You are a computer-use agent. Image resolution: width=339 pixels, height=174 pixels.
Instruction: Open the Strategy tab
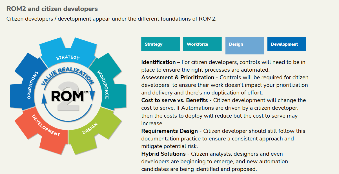coord(160,44)
